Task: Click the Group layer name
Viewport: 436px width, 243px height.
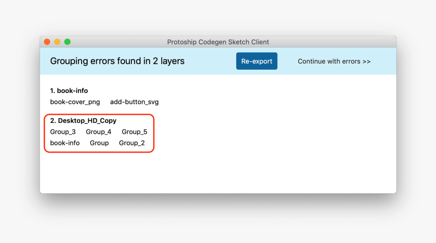Action: pos(99,143)
